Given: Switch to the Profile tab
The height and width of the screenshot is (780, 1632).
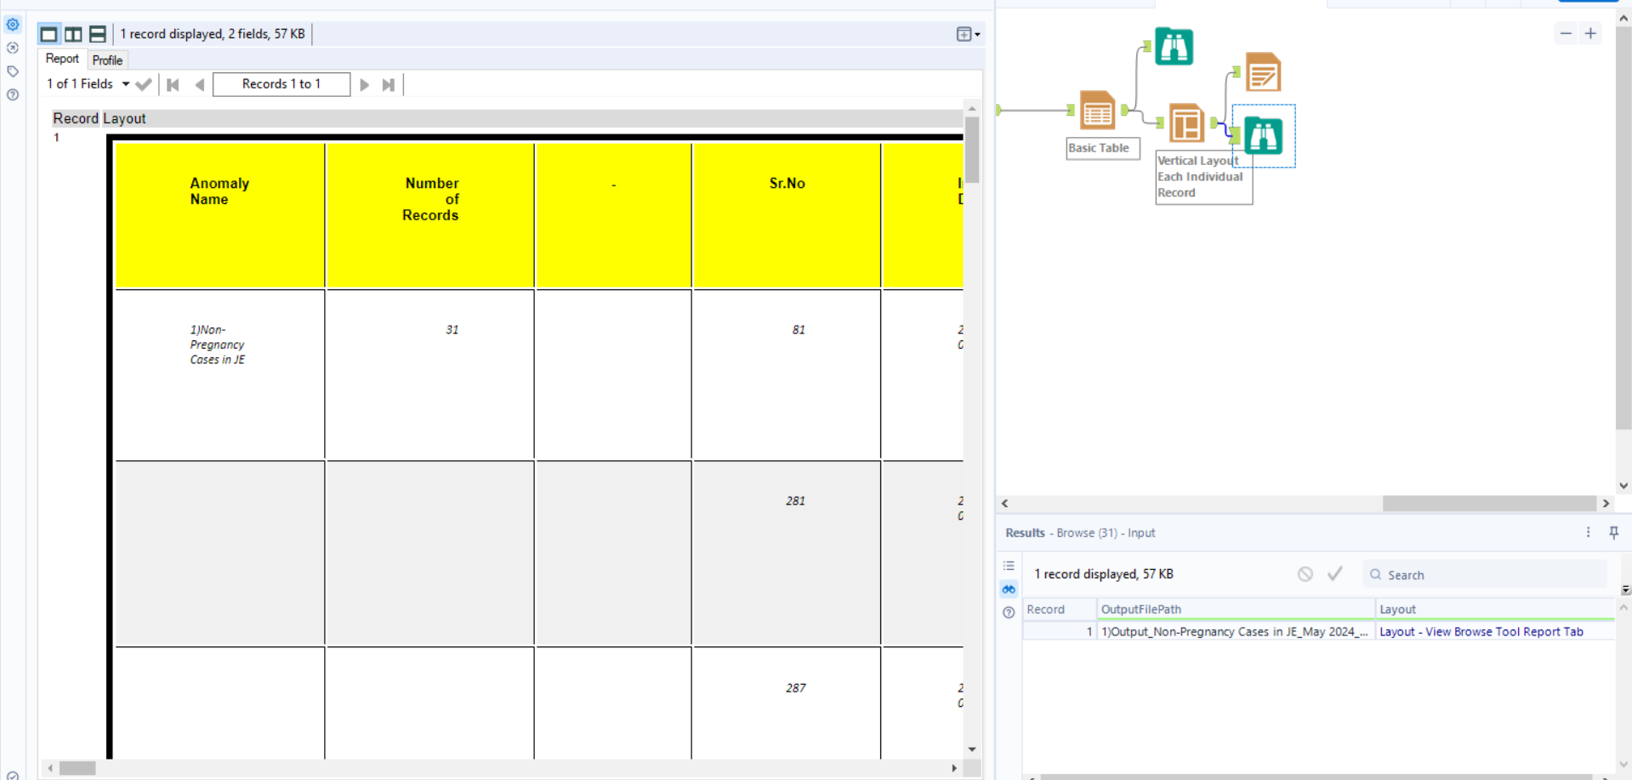Looking at the screenshot, I should 107,60.
